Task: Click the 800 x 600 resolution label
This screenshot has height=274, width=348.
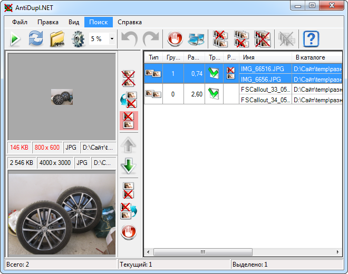Action: click(47, 148)
